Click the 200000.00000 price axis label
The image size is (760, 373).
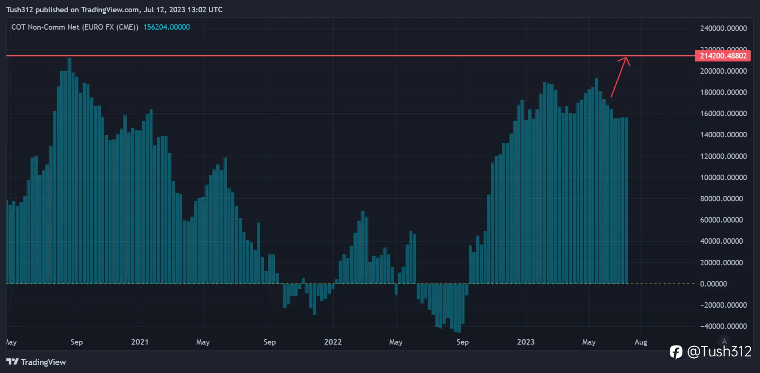(x=724, y=71)
